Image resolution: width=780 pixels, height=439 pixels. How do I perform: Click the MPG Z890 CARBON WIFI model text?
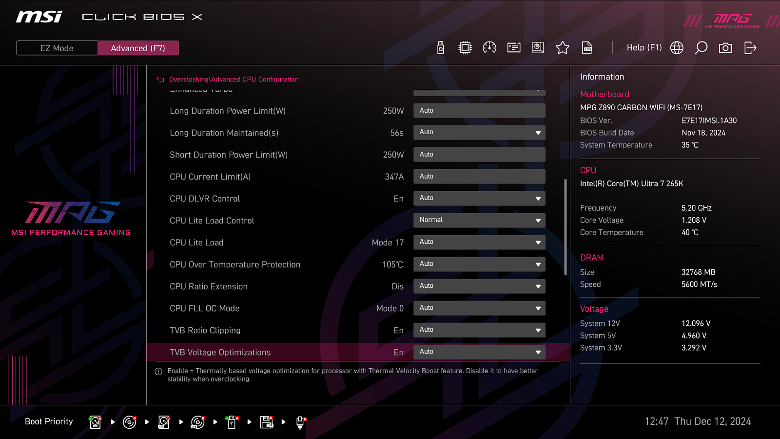(x=642, y=108)
